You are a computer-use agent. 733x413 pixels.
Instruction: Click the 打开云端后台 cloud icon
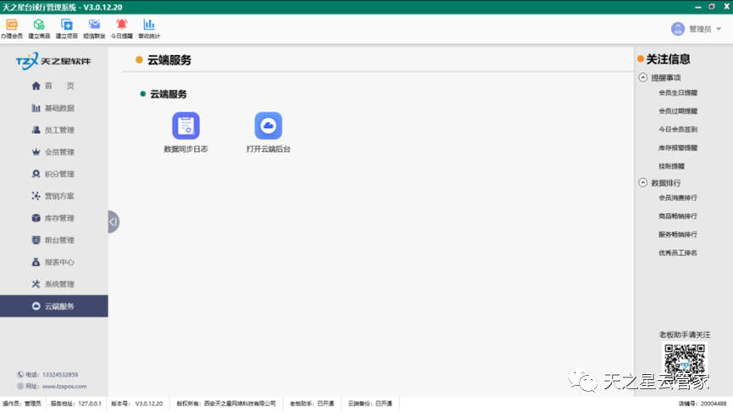pos(268,126)
